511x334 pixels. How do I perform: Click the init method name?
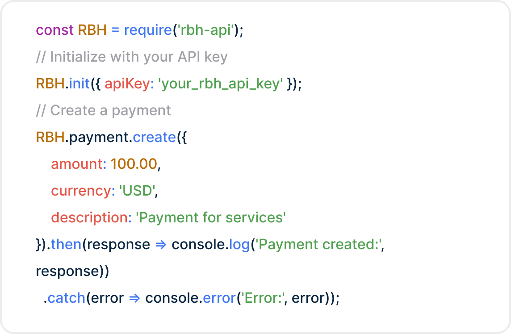[x=80, y=84]
